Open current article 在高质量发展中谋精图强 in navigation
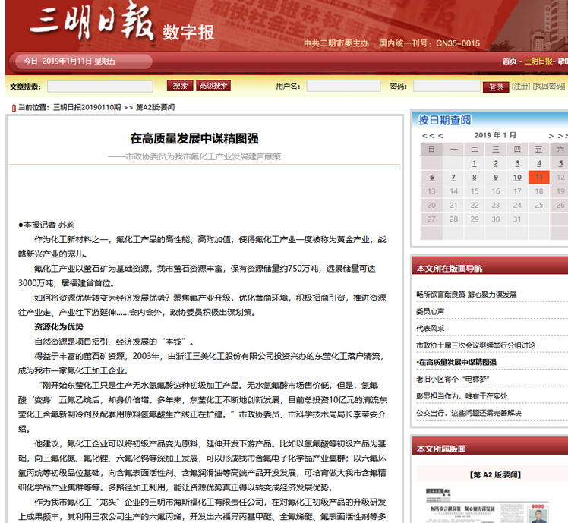Screen dimensions: 568x523 click(456, 362)
